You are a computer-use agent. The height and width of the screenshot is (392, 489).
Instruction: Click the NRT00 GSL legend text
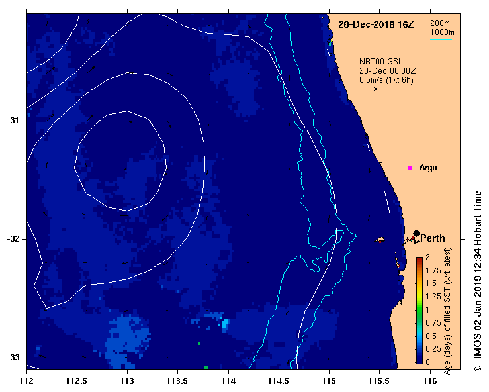pos(381,61)
